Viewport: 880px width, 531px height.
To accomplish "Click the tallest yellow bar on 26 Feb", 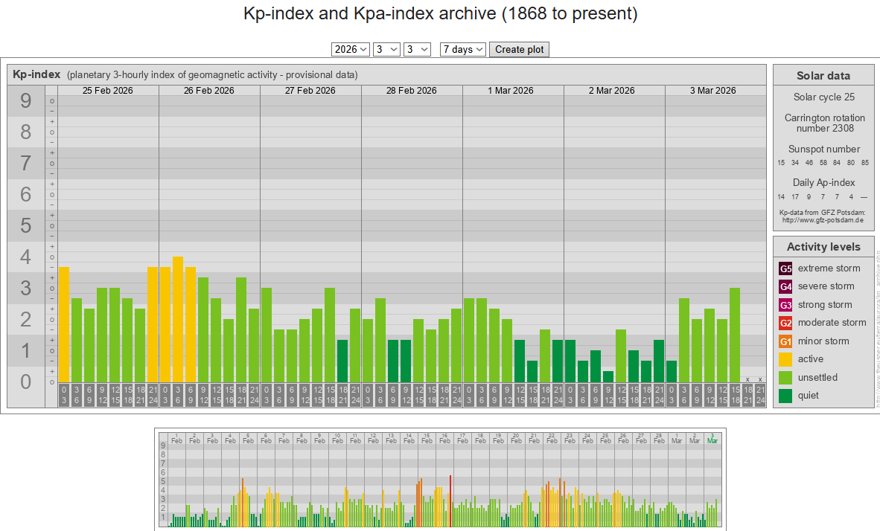I will (178, 320).
